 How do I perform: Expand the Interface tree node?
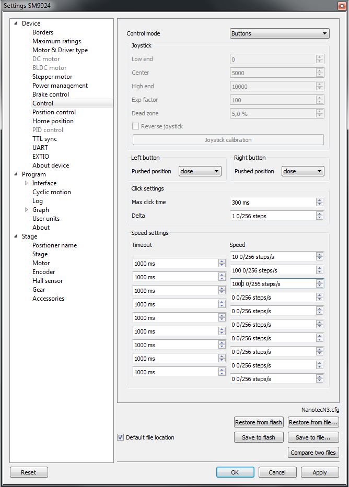tap(27, 183)
